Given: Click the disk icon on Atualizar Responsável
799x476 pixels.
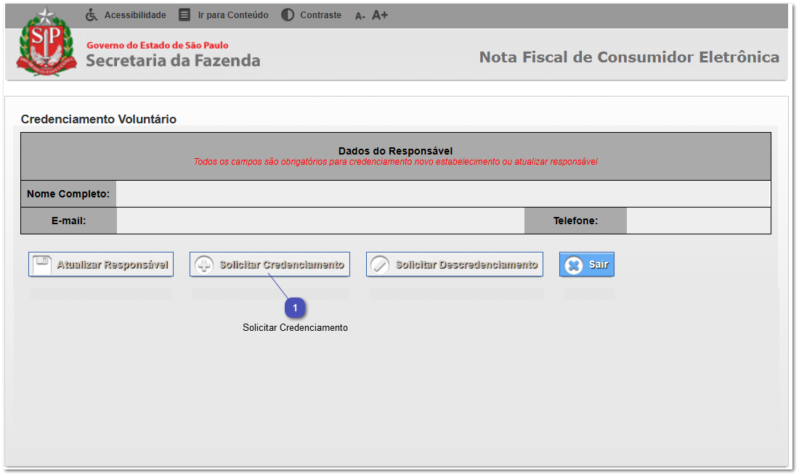Looking at the screenshot, I should (x=43, y=265).
